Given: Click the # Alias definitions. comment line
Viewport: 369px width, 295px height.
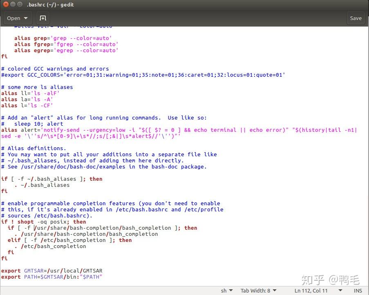Looking at the screenshot, I should click(x=35, y=148).
